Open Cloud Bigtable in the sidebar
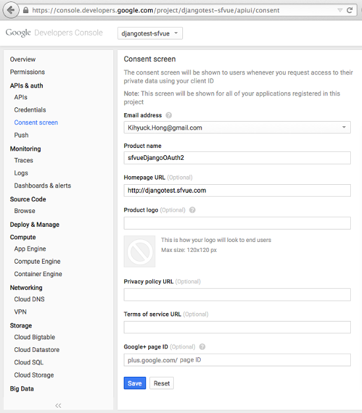The height and width of the screenshot is (413, 362). (x=34, y=337)
